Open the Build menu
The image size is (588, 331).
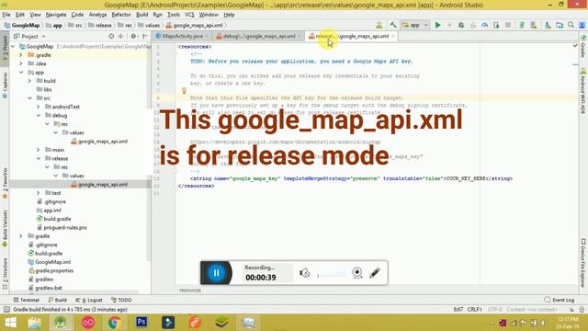click(141, 15)
